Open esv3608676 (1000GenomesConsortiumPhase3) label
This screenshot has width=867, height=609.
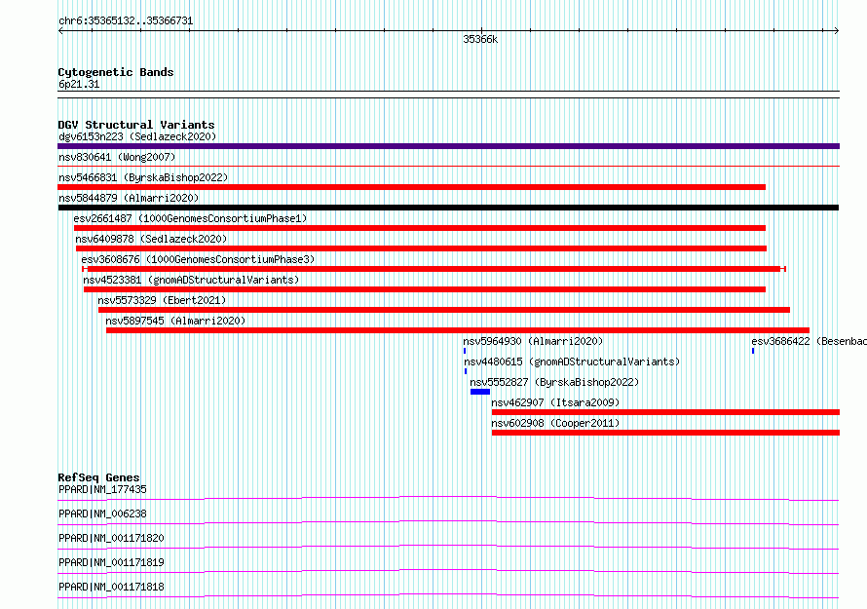click(x=198, y=259)
